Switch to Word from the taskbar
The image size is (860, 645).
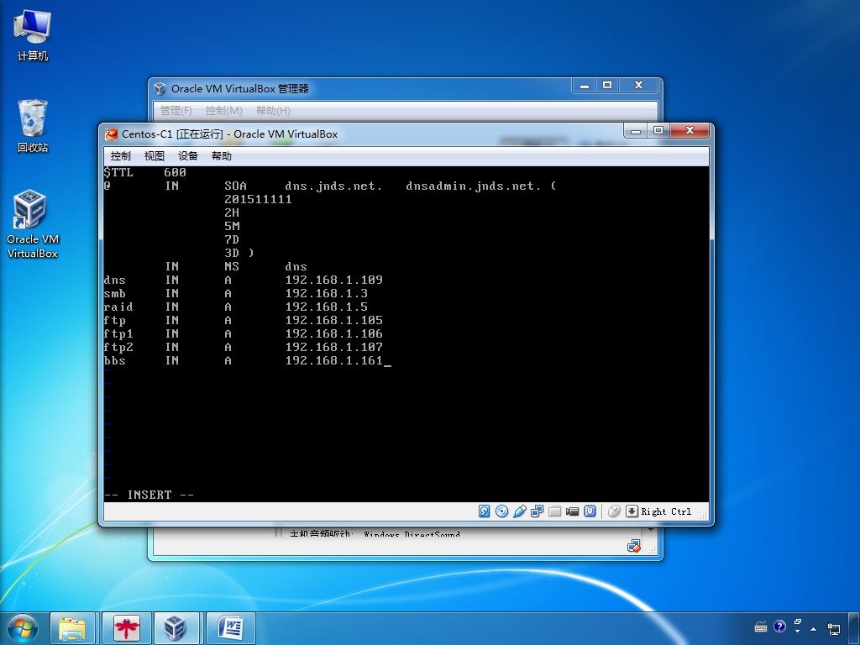[230, 627]
